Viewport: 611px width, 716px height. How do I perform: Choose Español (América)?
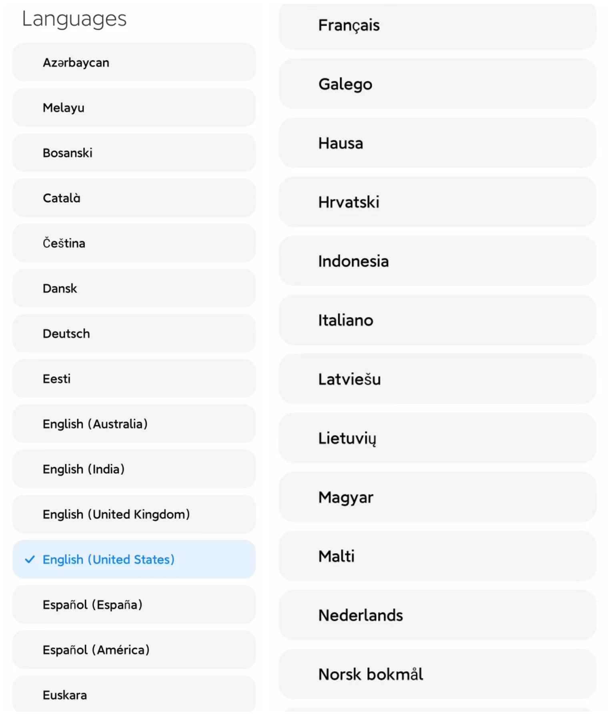pos(134,650)
